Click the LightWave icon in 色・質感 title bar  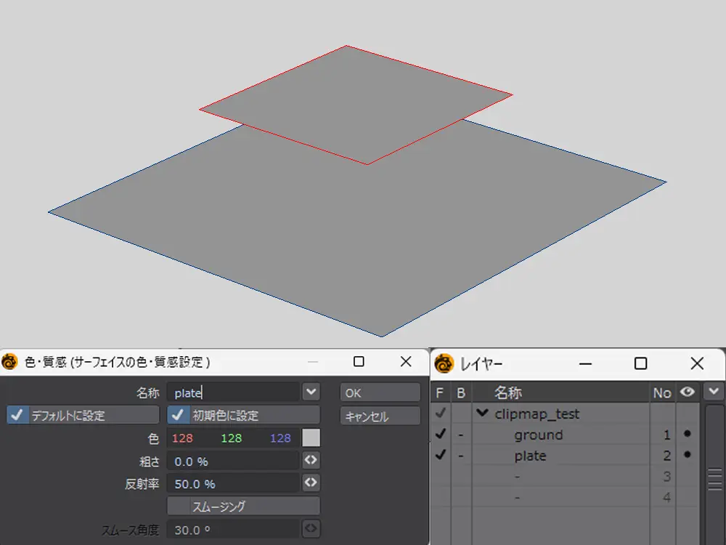10,362
